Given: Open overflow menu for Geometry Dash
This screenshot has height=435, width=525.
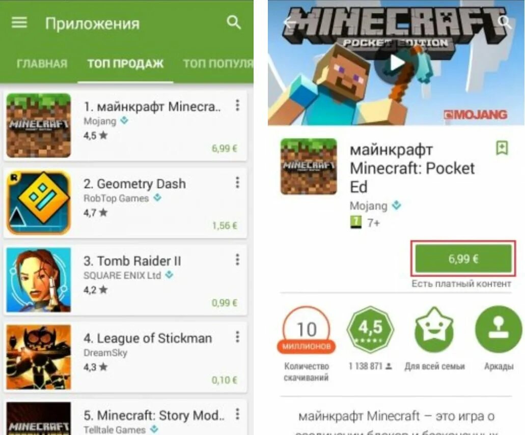Looking at the screenshot, I should tap(237, 183).
